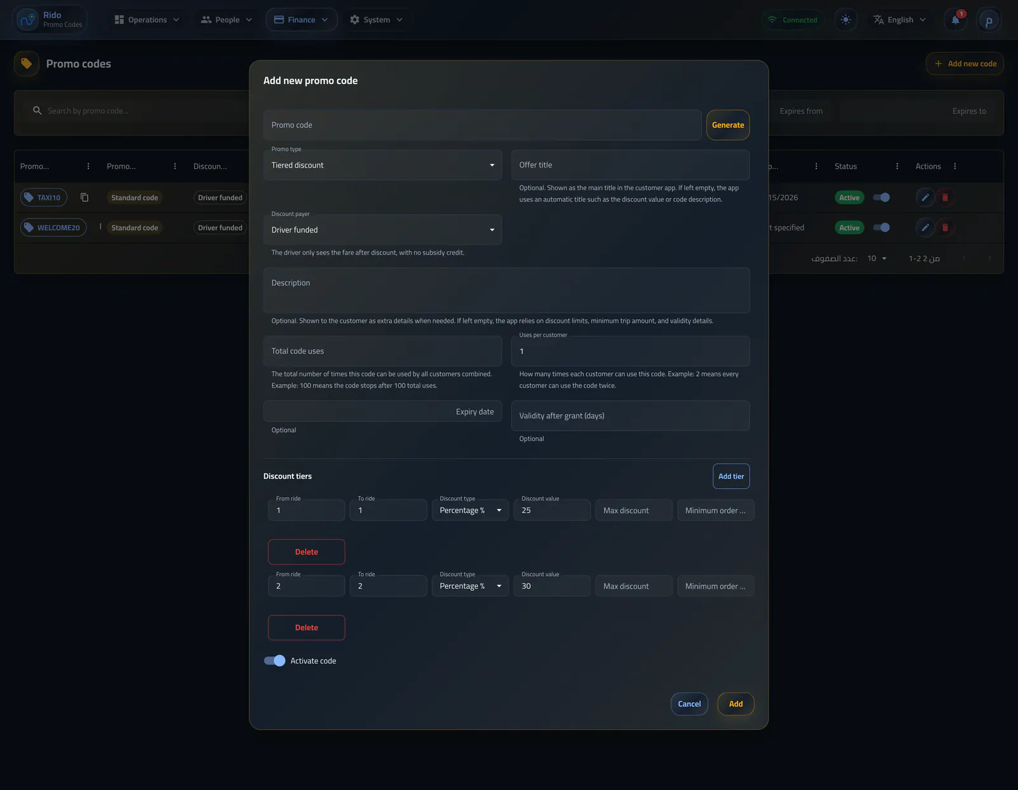Focus the Promo code input field
1018x790 pixels.
point(482,125)
